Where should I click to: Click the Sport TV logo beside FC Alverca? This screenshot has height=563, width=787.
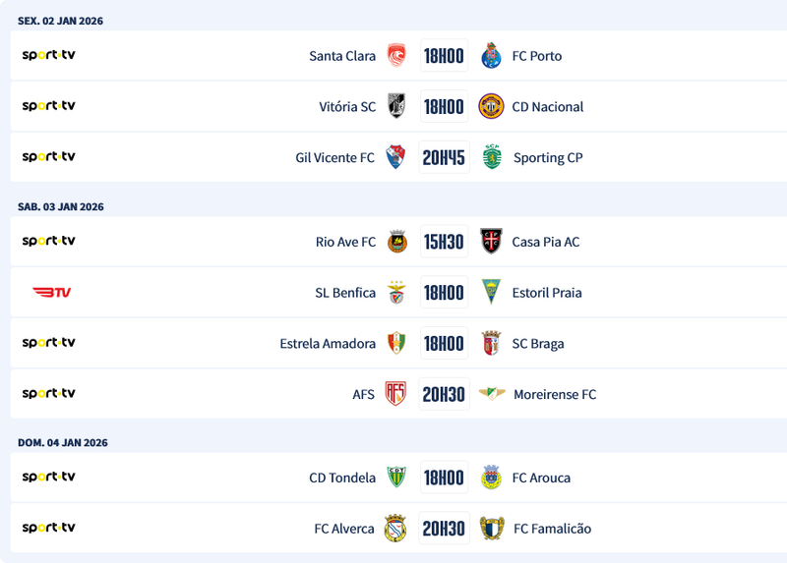(49, 528)
